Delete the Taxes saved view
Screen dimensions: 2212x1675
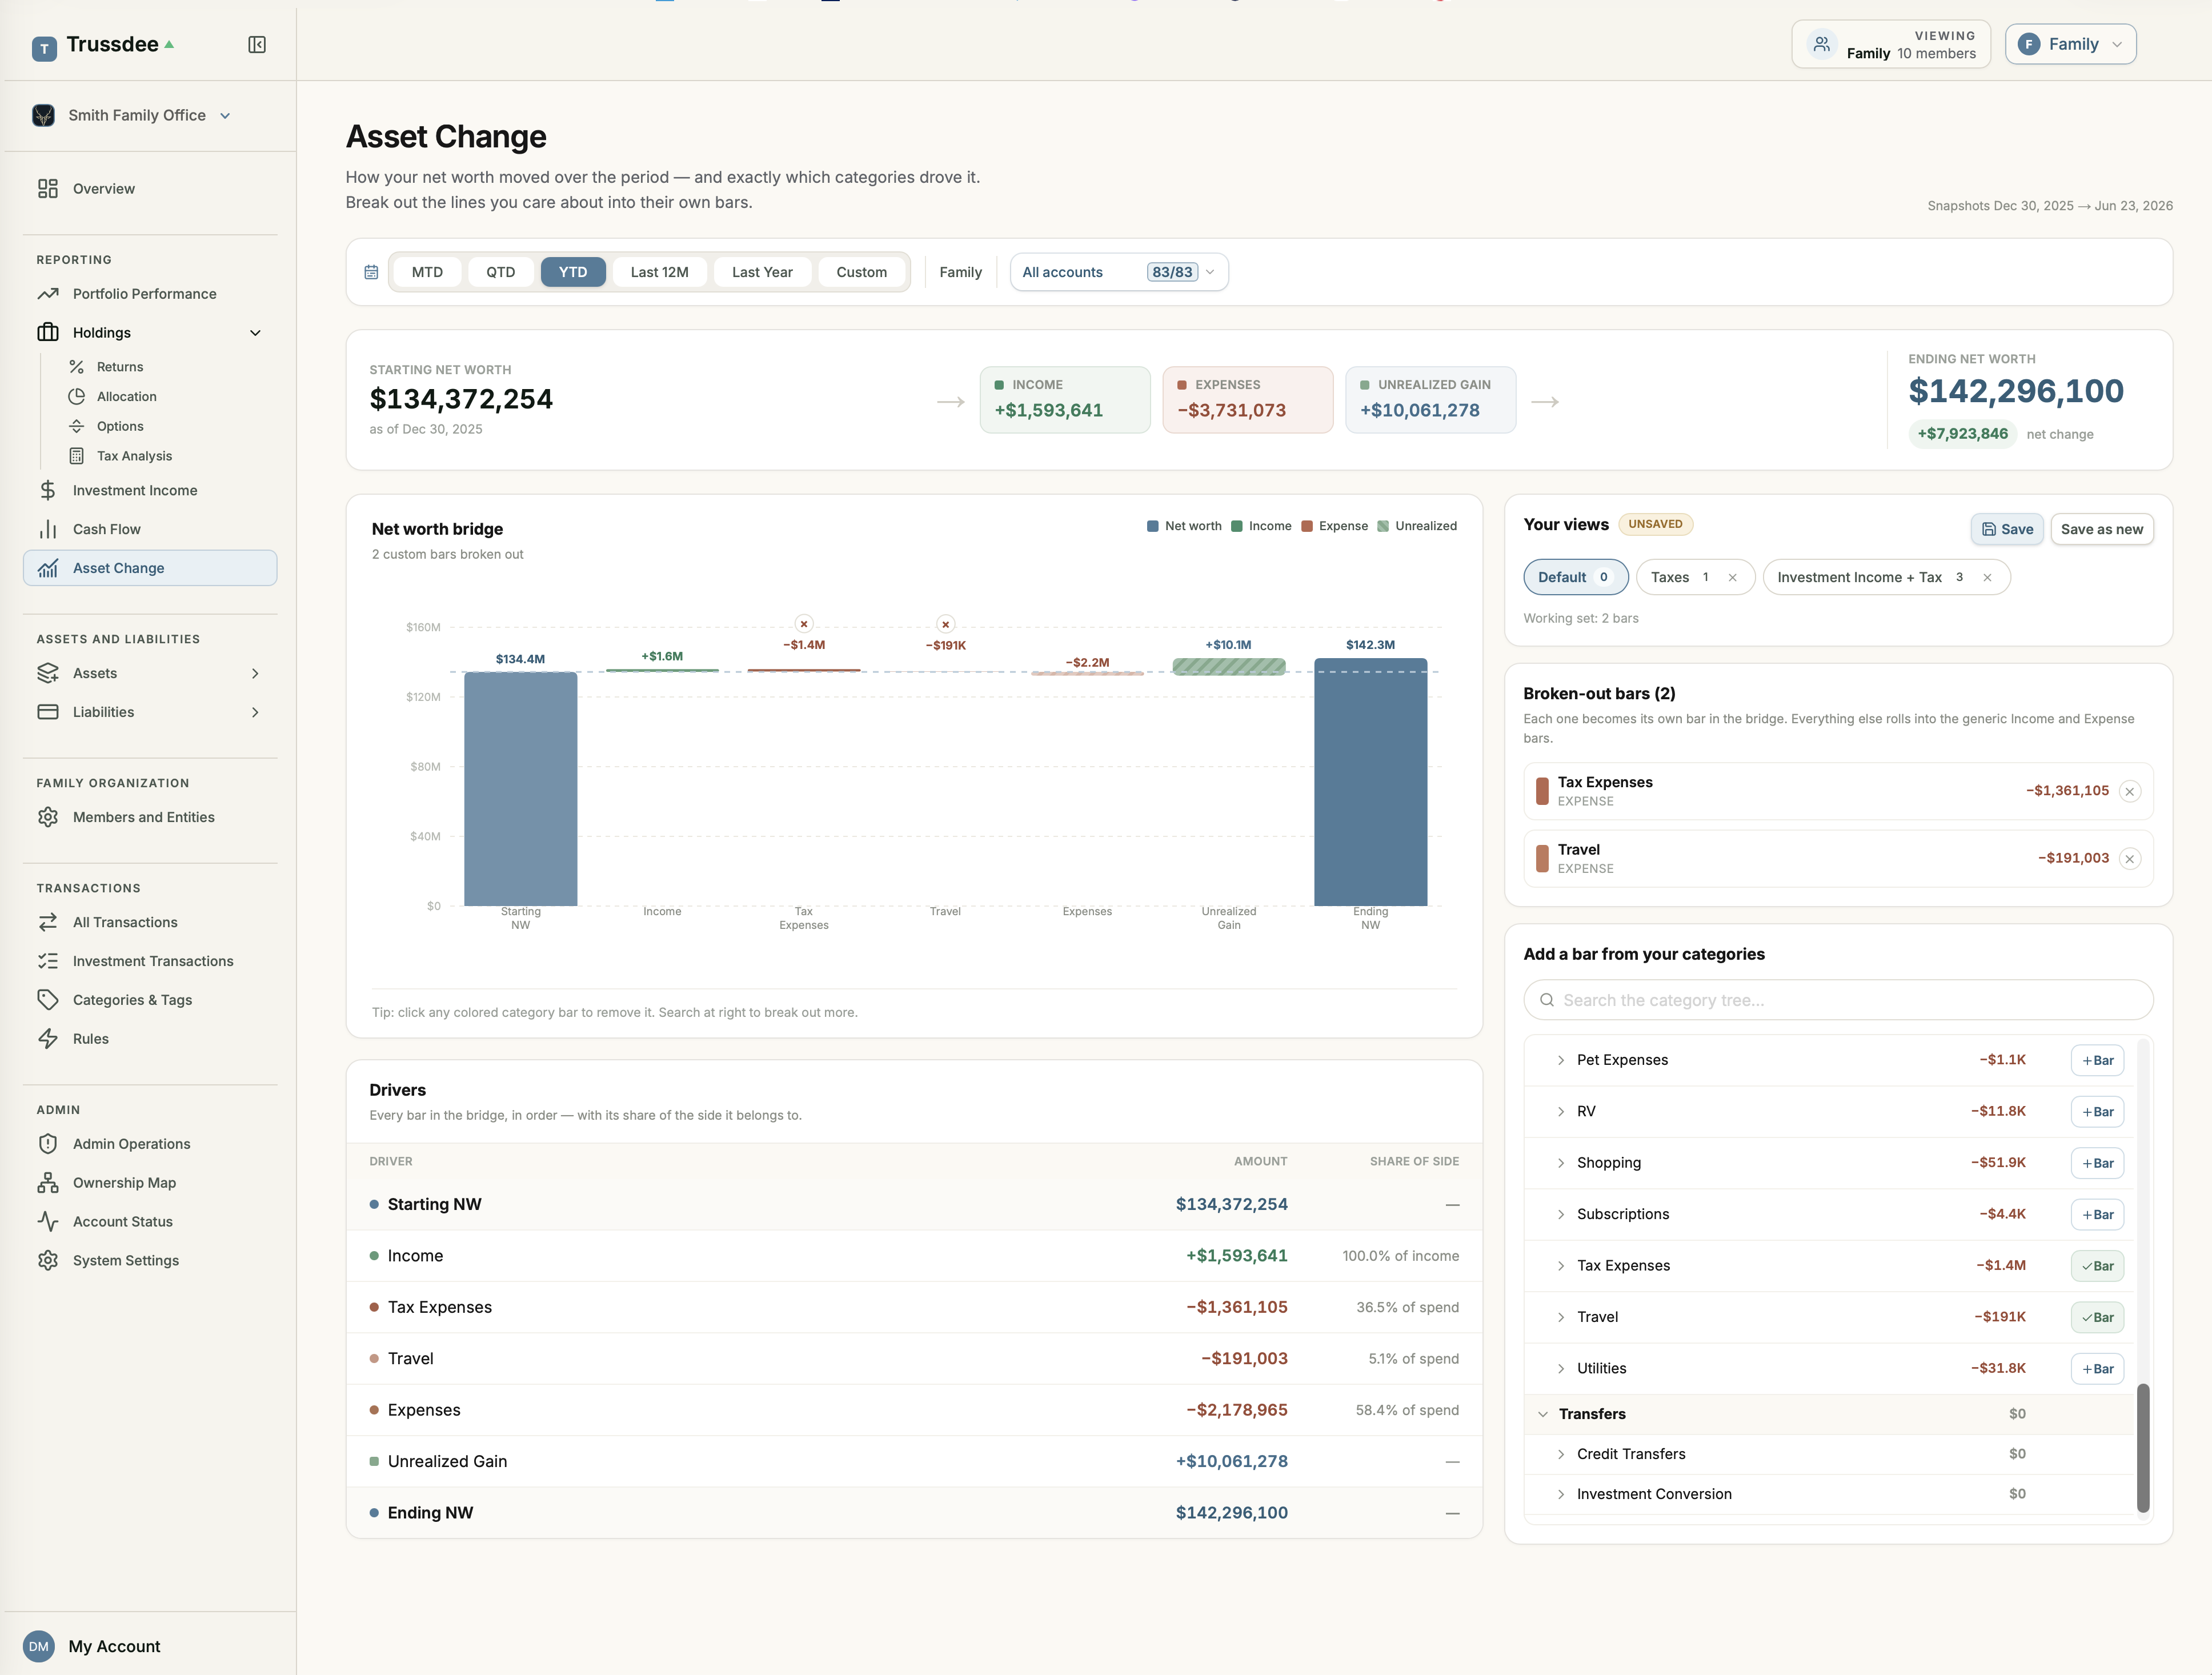pyautogui.click(x=1733, y=578)
